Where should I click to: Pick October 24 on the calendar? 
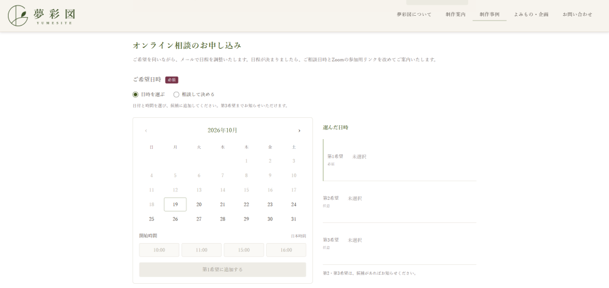point(294,204)
